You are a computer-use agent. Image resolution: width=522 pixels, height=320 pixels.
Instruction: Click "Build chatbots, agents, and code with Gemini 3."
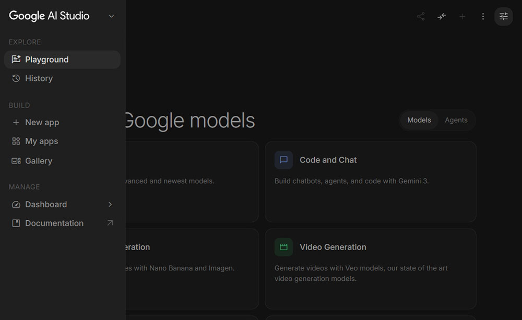[x=351, y=181]
